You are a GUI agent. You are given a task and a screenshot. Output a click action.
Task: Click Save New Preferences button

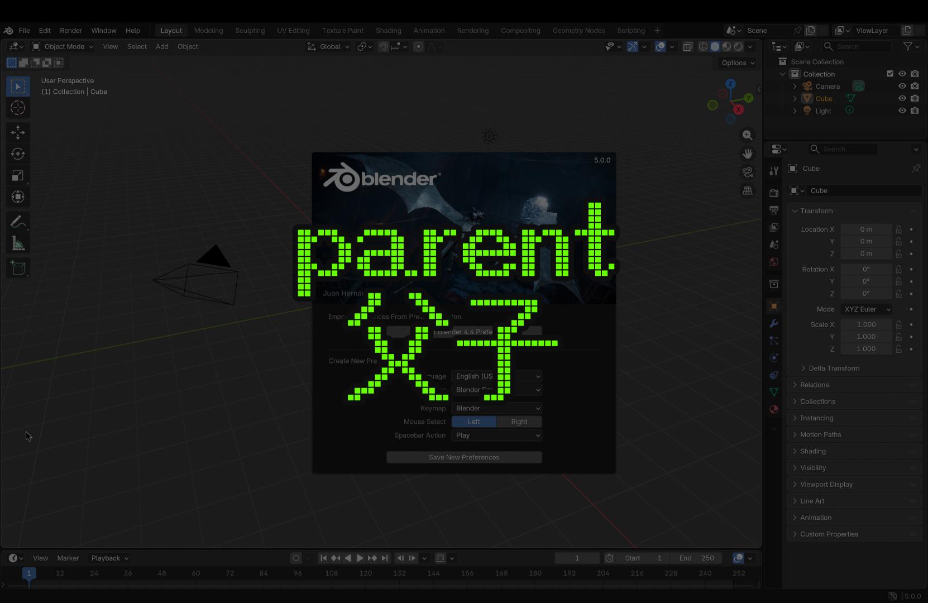pyautogui.click(x=464, y=457)
